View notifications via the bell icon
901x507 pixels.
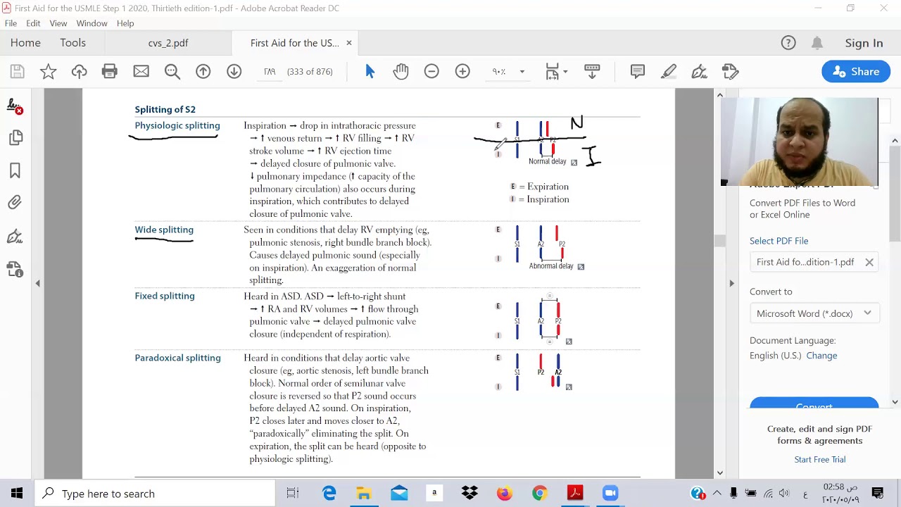pos(817,43)
